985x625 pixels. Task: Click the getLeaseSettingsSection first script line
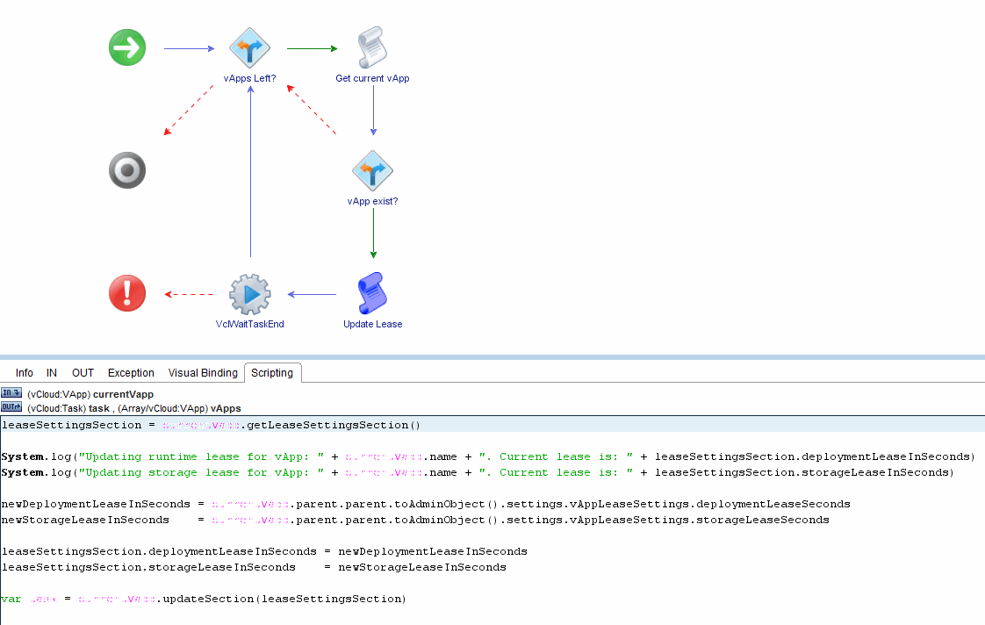pyautogui.click(x=211, y=425)
